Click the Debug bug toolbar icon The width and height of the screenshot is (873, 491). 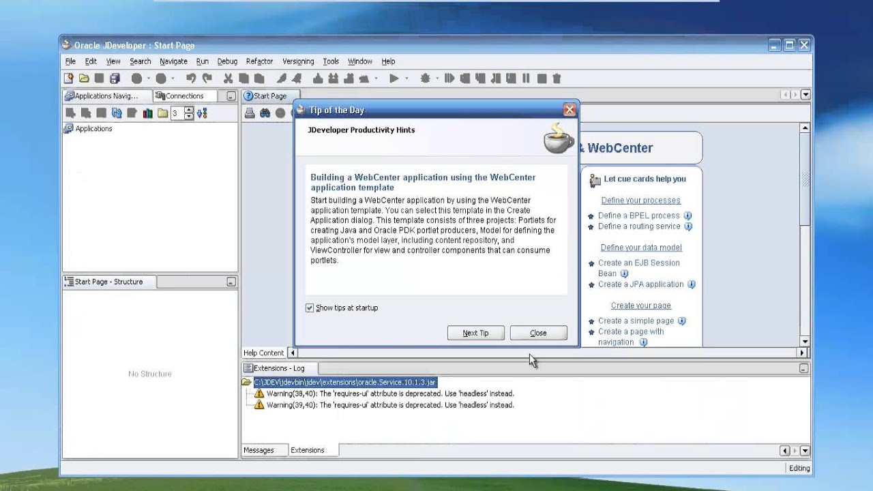click(425, 78)
